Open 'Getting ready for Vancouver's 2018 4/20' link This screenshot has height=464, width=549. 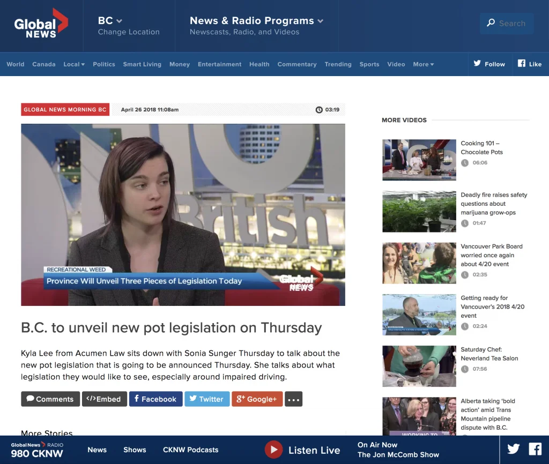pyautogui.click(x=493, y=306)
